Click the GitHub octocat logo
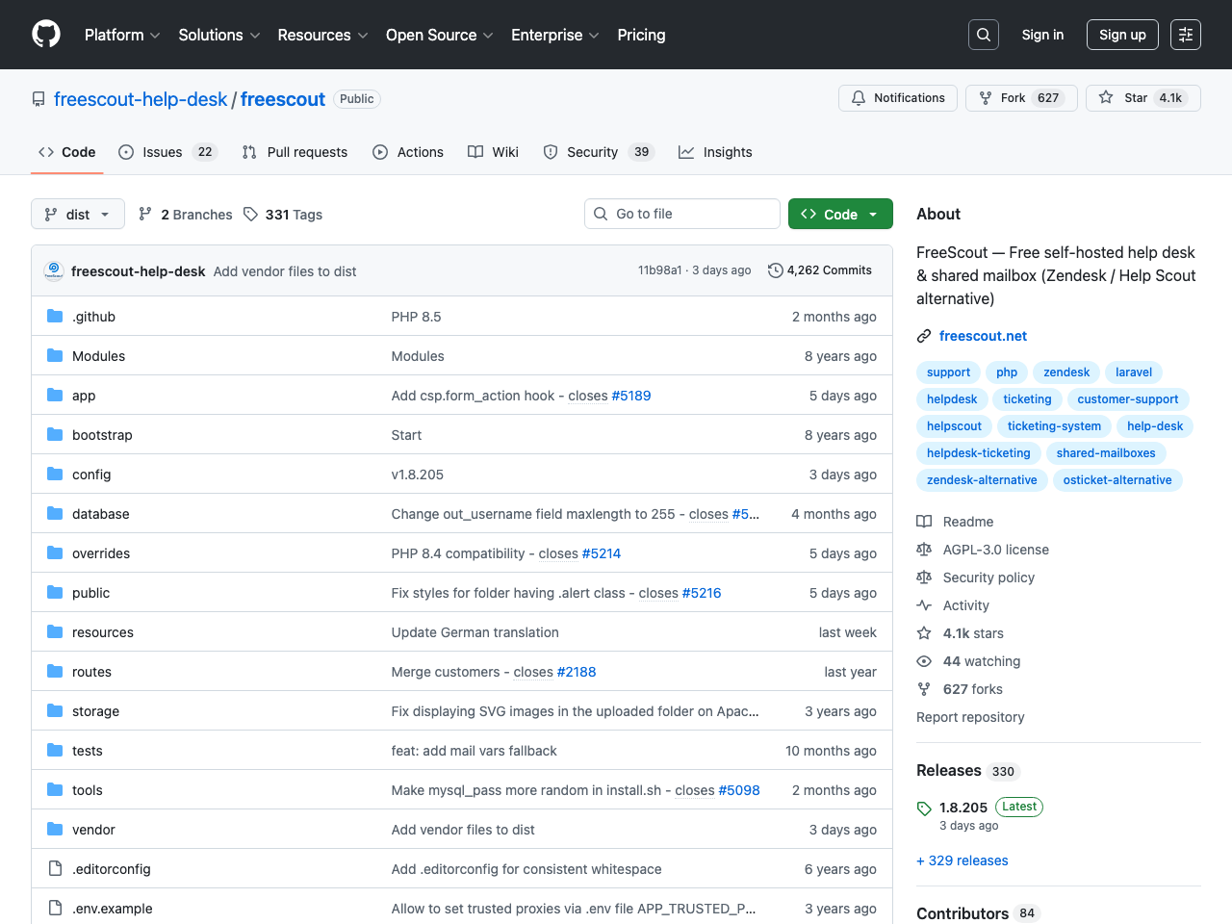 coord(45,34)
